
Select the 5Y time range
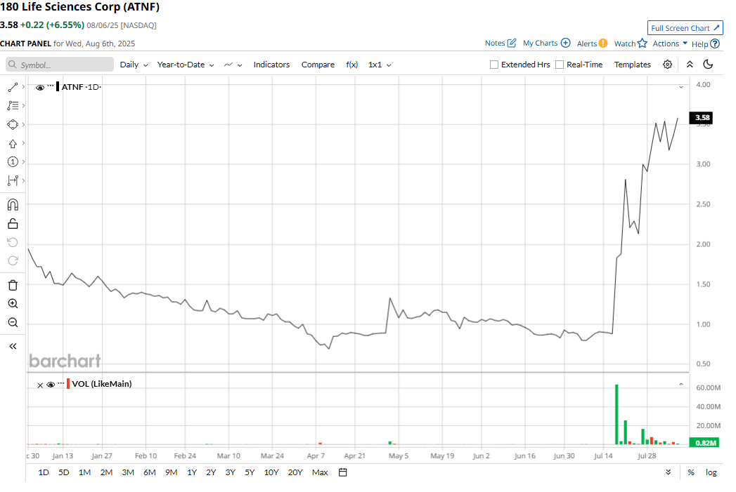[250, 472]
